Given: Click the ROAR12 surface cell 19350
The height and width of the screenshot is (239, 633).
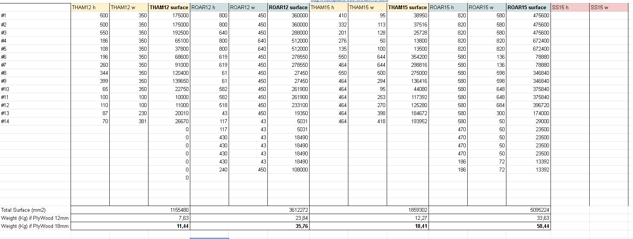Looking at the screenshot, I should coord(288,113).
